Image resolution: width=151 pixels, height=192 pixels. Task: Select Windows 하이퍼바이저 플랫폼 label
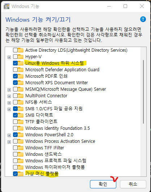55,167
